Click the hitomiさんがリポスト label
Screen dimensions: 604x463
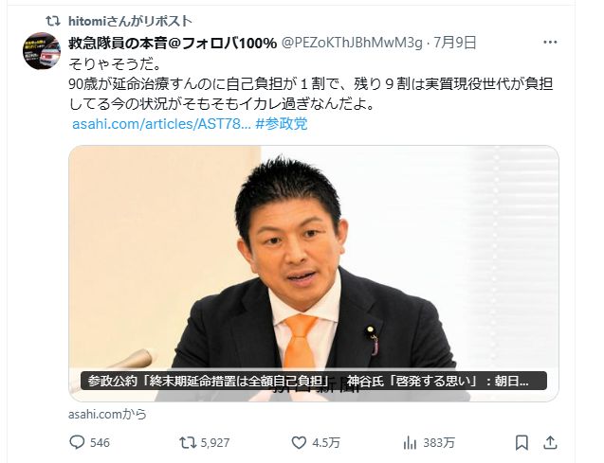tap(130, 21)
